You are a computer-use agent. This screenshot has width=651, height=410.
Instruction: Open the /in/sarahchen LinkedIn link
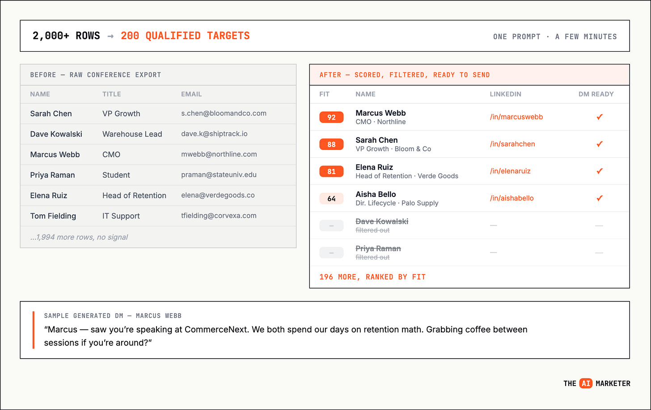click(x=512, y=144)
